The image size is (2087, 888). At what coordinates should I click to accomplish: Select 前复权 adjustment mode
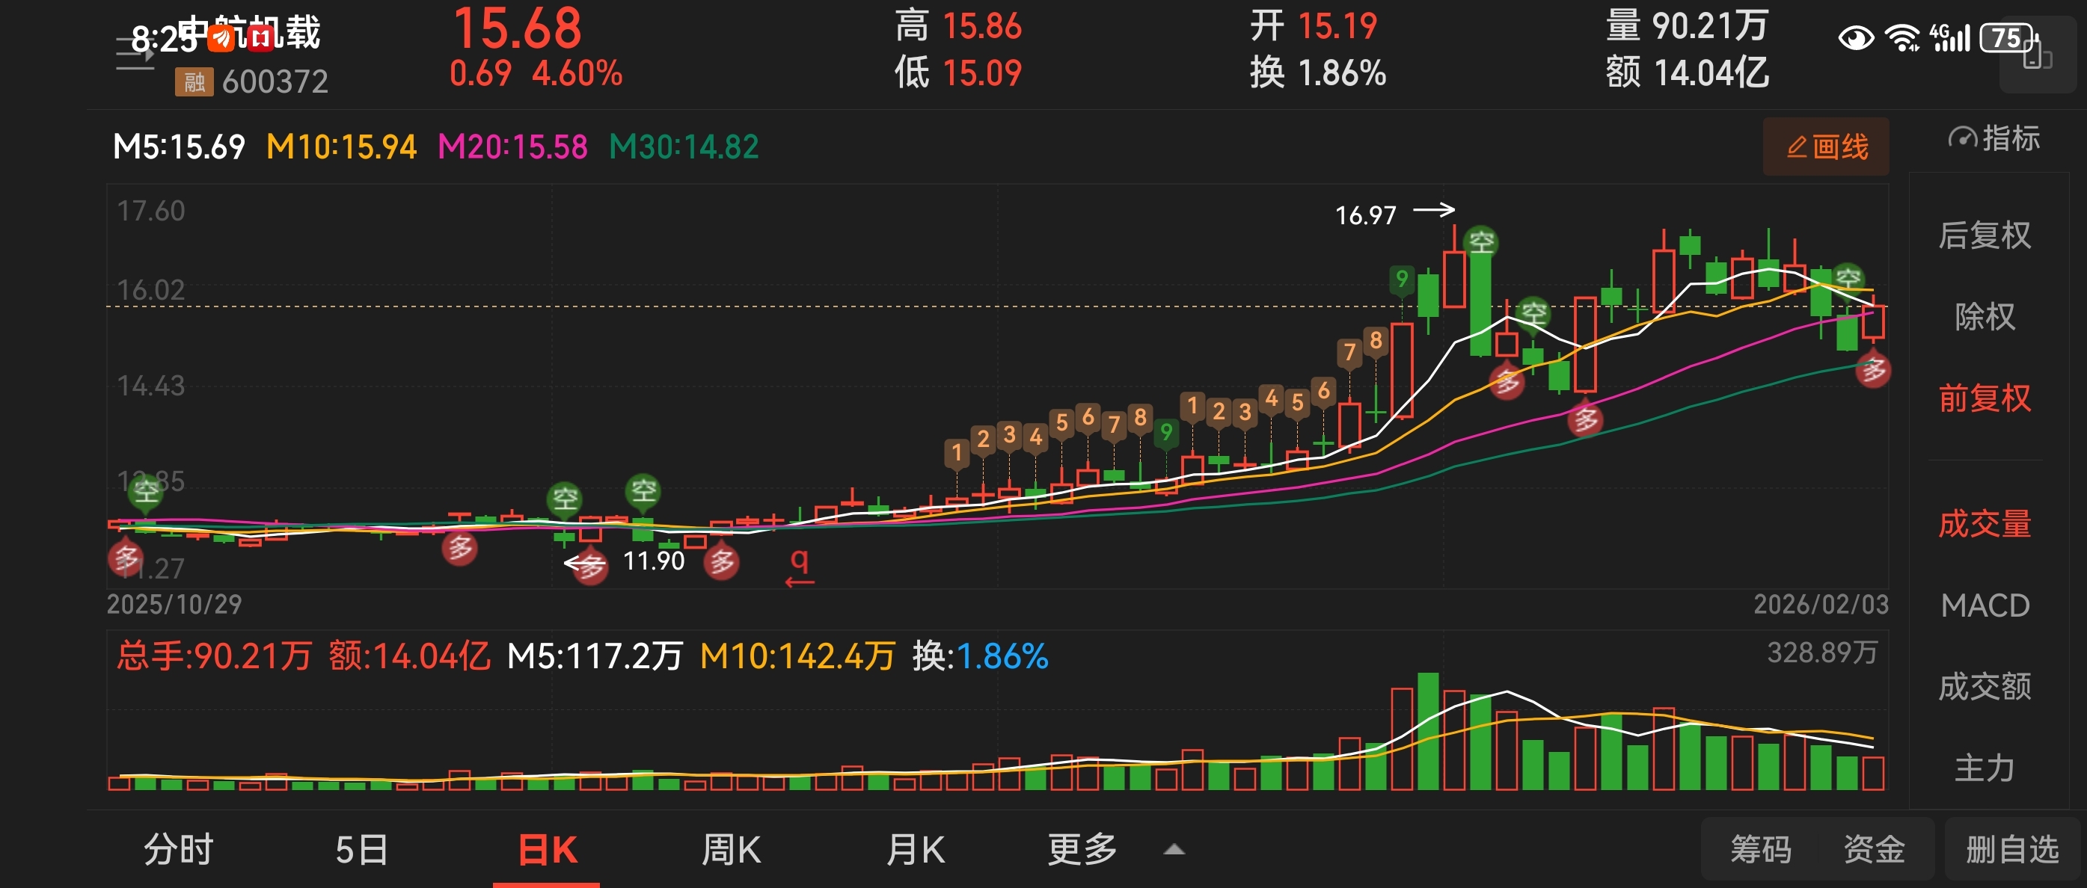point(1984,398)
